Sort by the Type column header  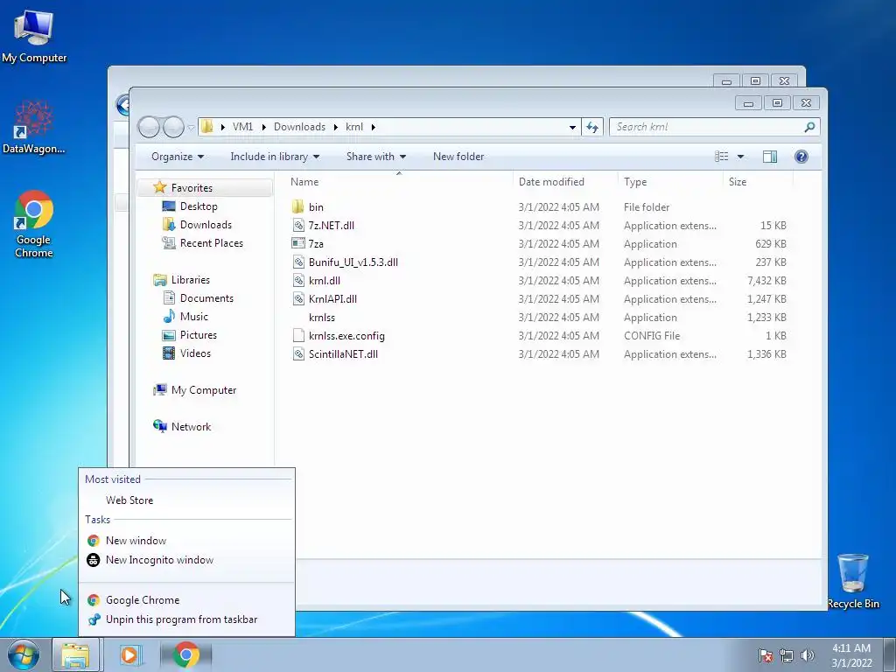point(670,182)
